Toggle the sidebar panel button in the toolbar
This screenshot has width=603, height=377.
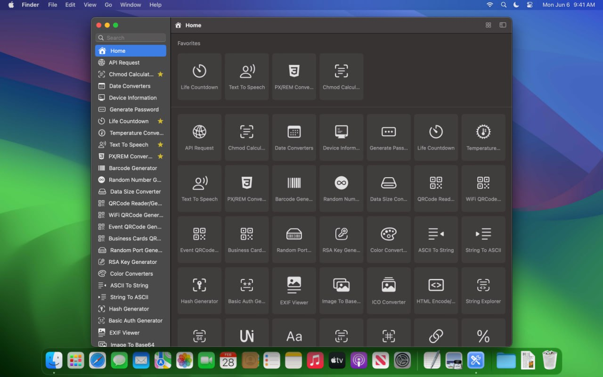tap(503, 25)
